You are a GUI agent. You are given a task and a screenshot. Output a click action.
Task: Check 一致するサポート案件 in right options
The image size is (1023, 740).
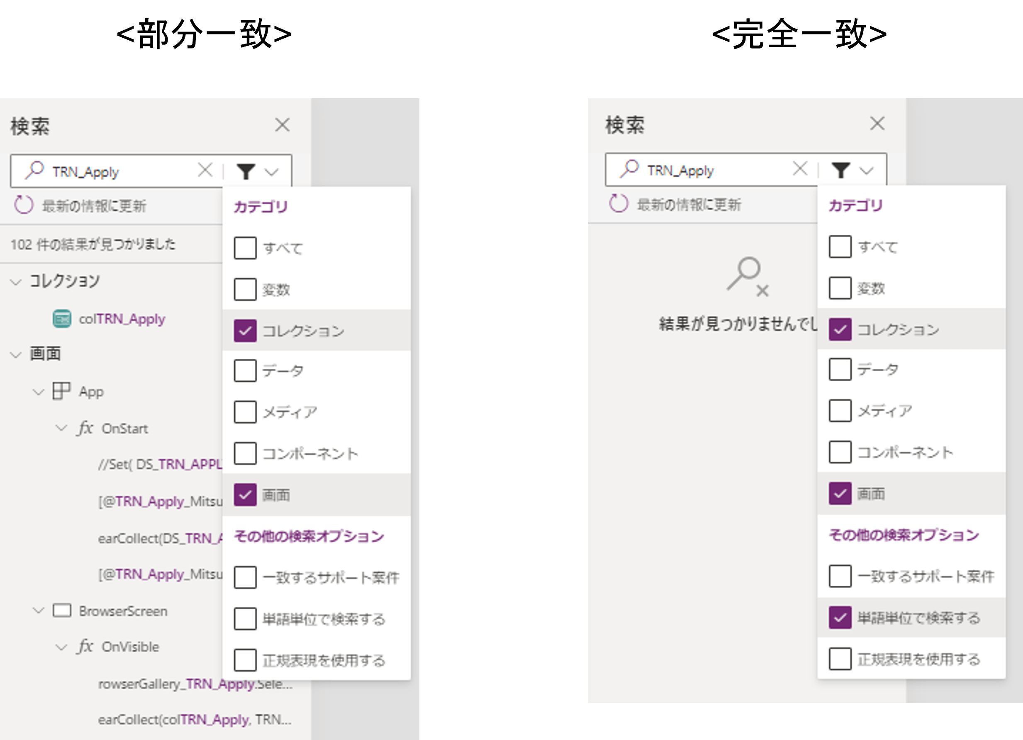tap(840, 576)
